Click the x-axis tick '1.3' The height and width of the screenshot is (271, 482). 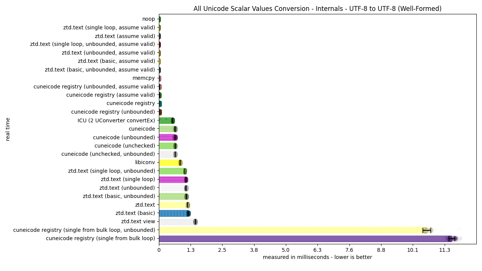click(191, 250)
